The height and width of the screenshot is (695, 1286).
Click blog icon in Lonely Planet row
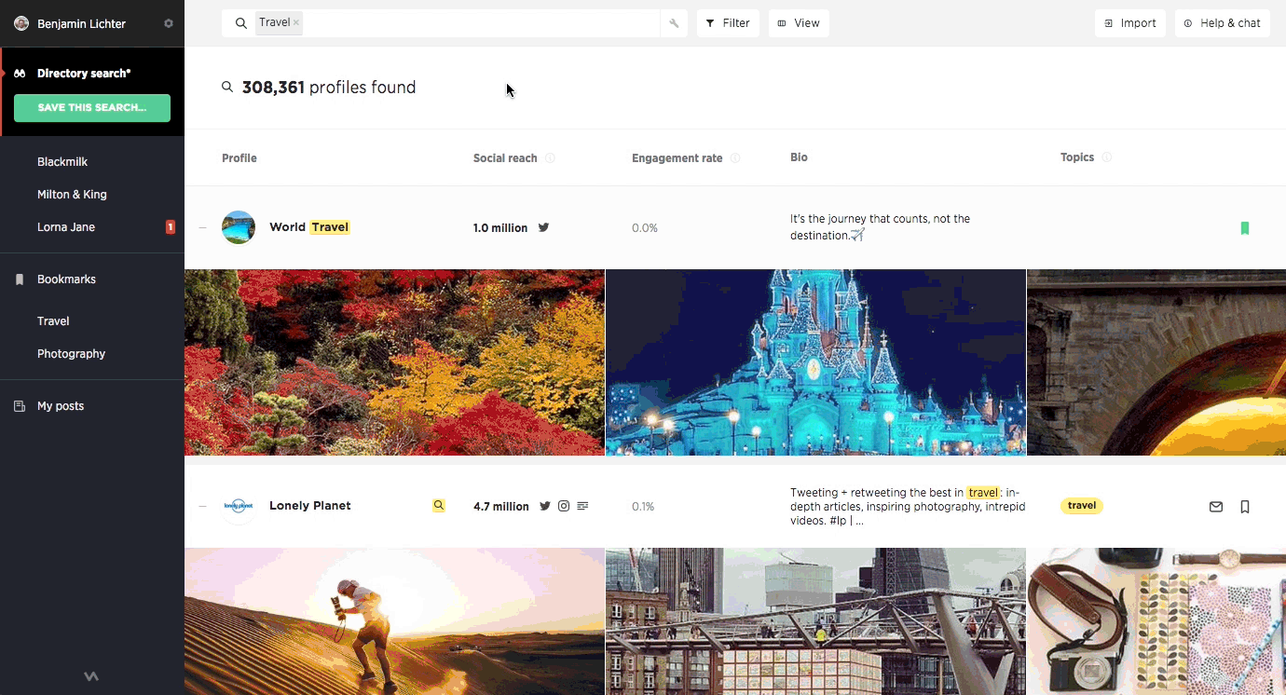tap(582, 506)
